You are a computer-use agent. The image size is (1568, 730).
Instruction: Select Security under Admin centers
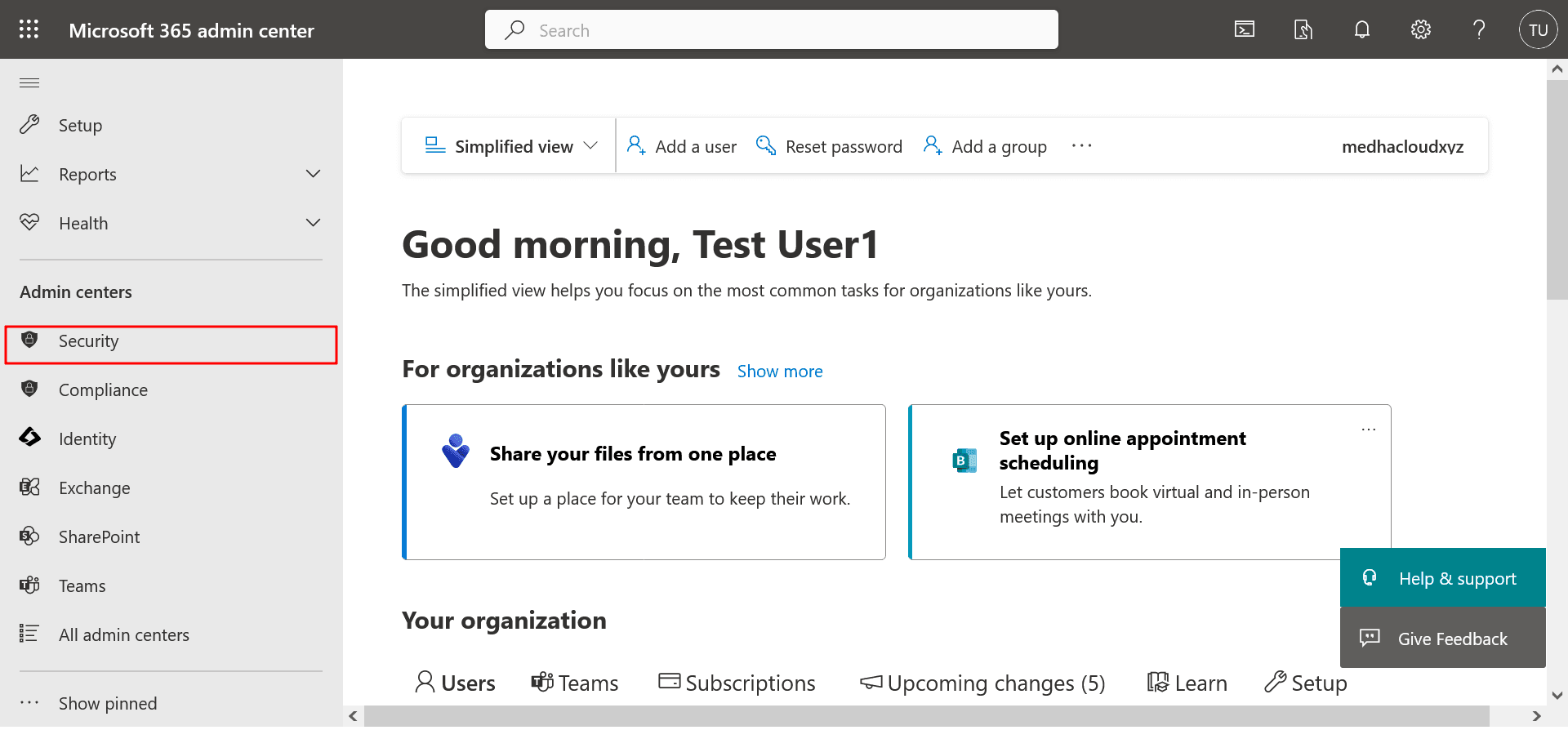[89, 341]
